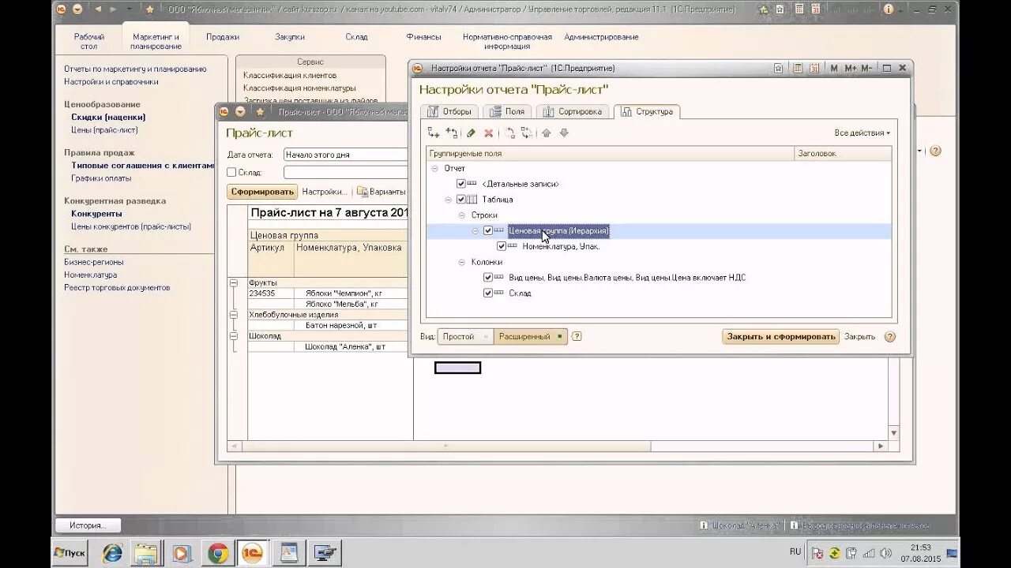The image size is (1011, 568).
Task: Collapse Ценовая группа (Иерархия) node
Action: pyautogui.click(x=475, y=231)
